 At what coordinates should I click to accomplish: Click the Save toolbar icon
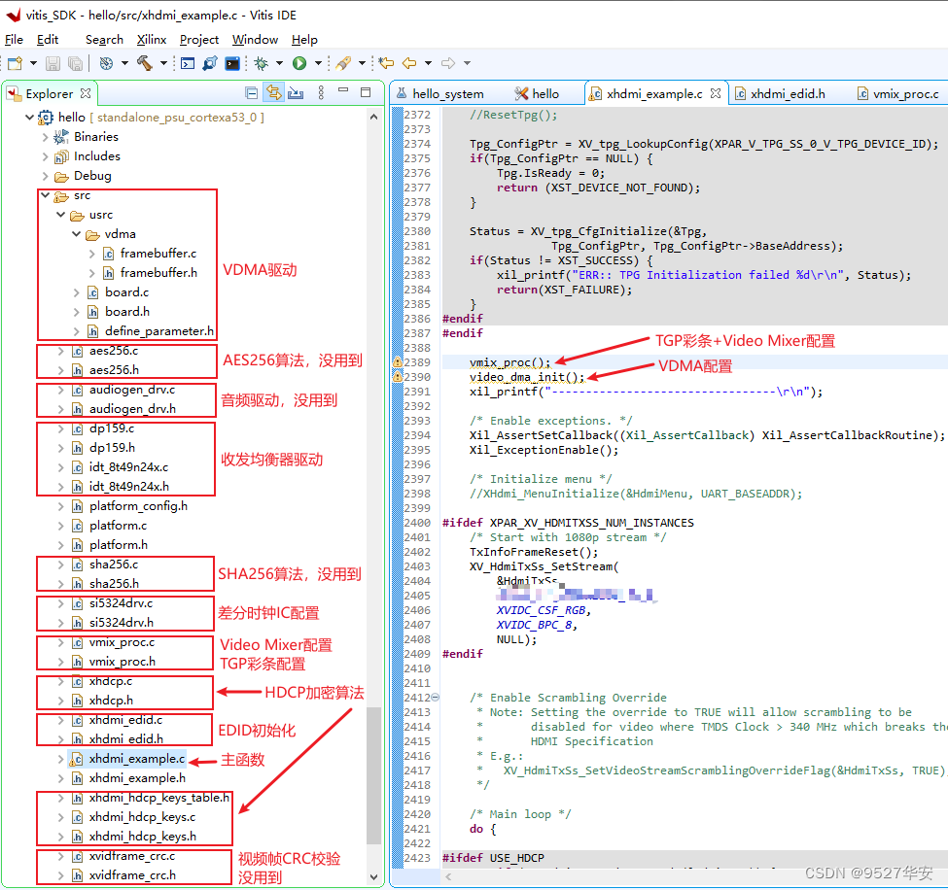point(52,63)
